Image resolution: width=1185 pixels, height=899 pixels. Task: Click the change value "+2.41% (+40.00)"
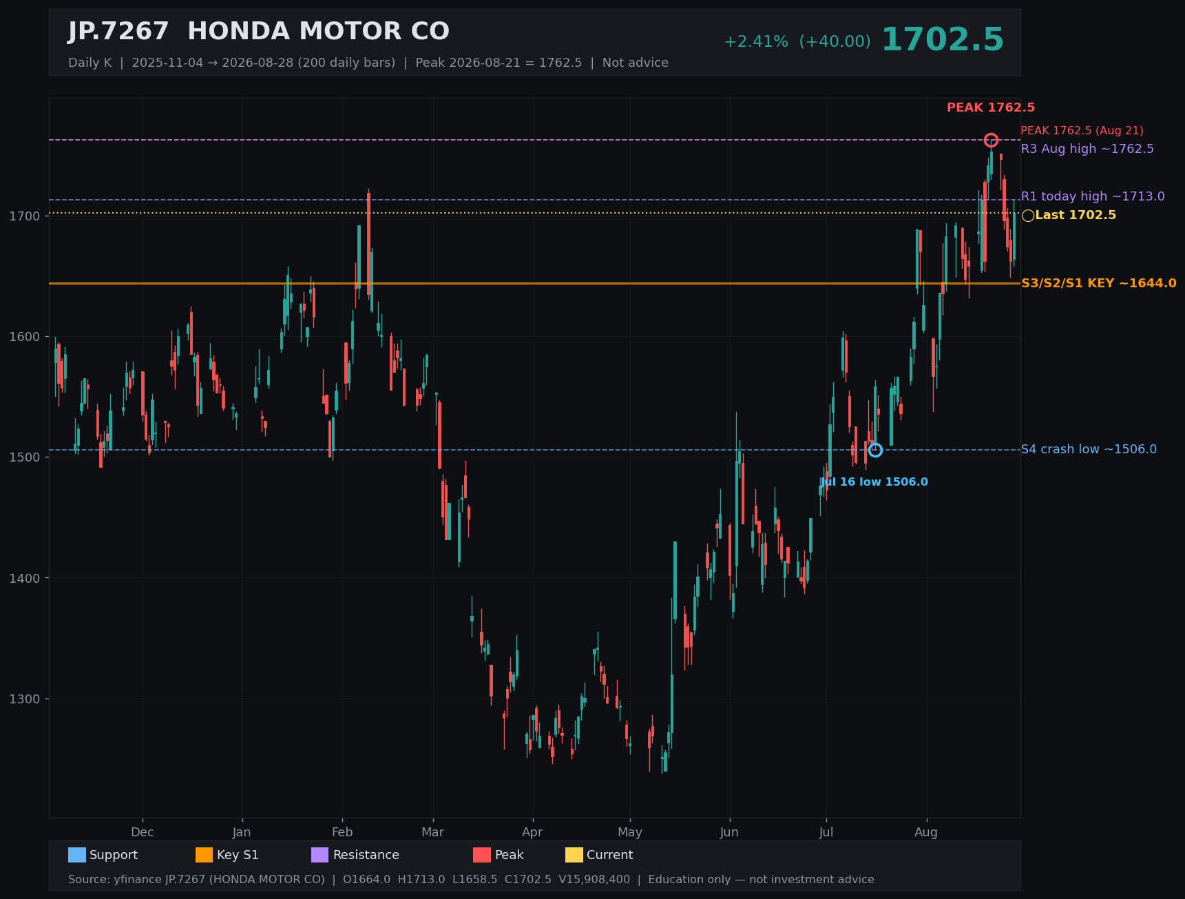tap(797, 42)
